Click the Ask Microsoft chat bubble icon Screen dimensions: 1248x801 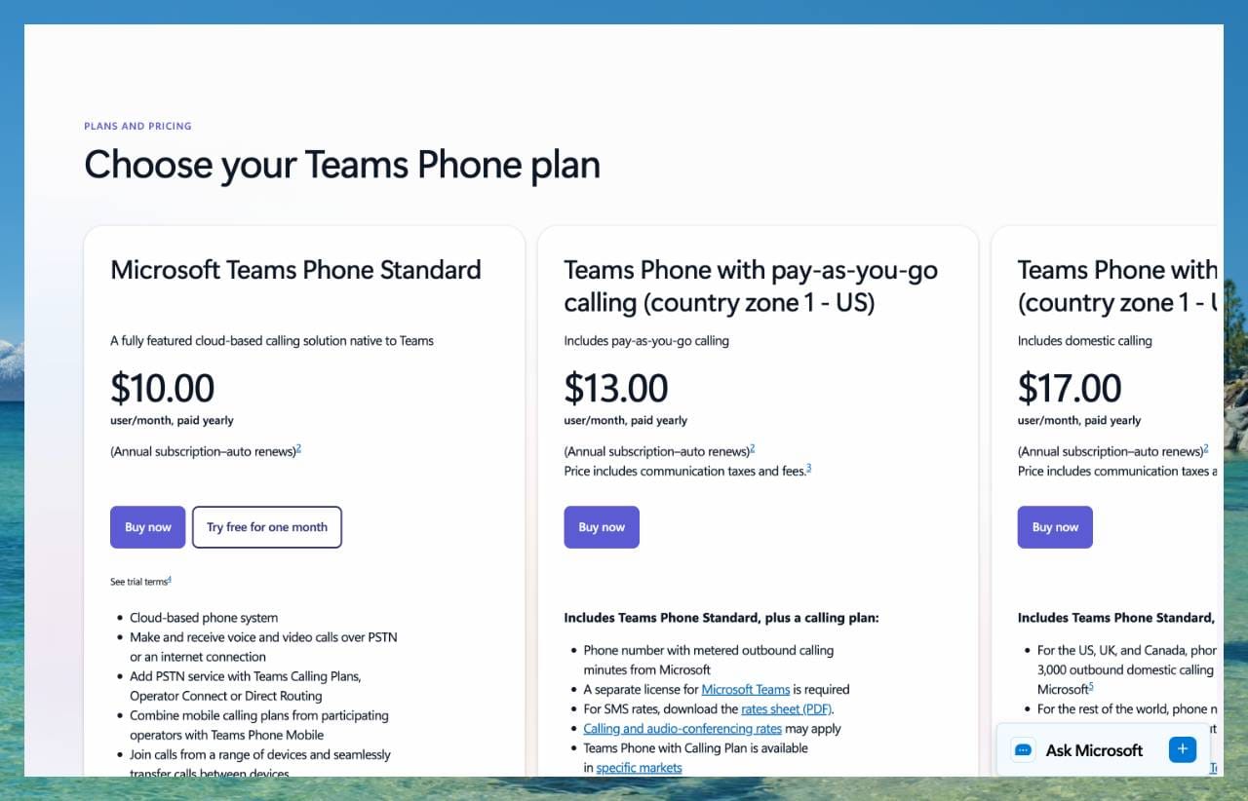1023,750
